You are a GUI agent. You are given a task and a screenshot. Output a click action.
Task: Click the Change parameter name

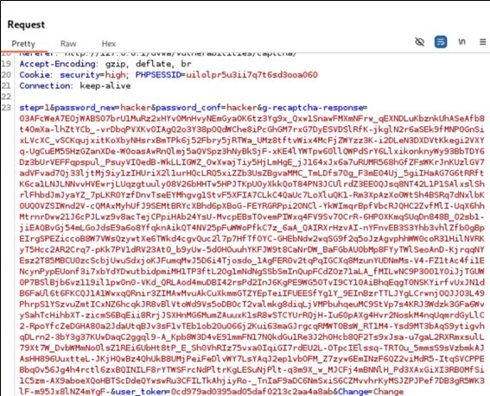(x=353, y=392)
